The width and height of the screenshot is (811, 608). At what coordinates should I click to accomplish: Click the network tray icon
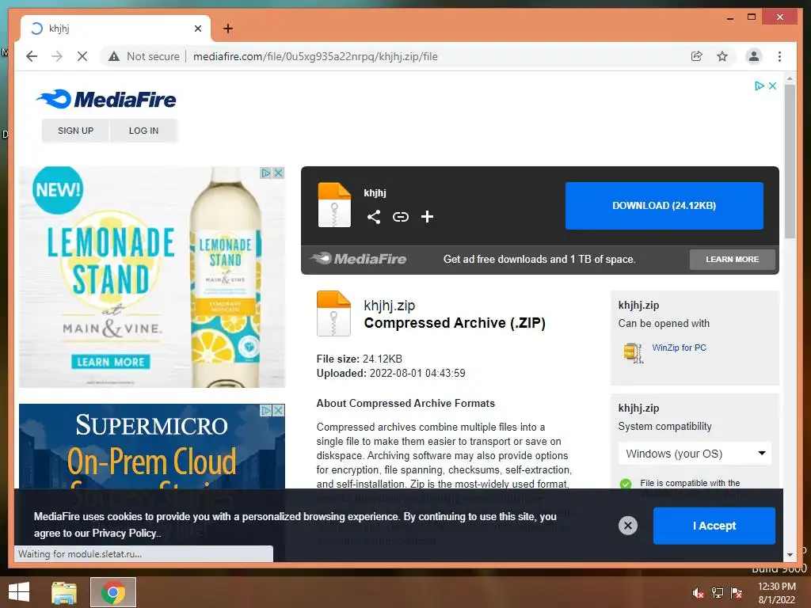[718, 592]
